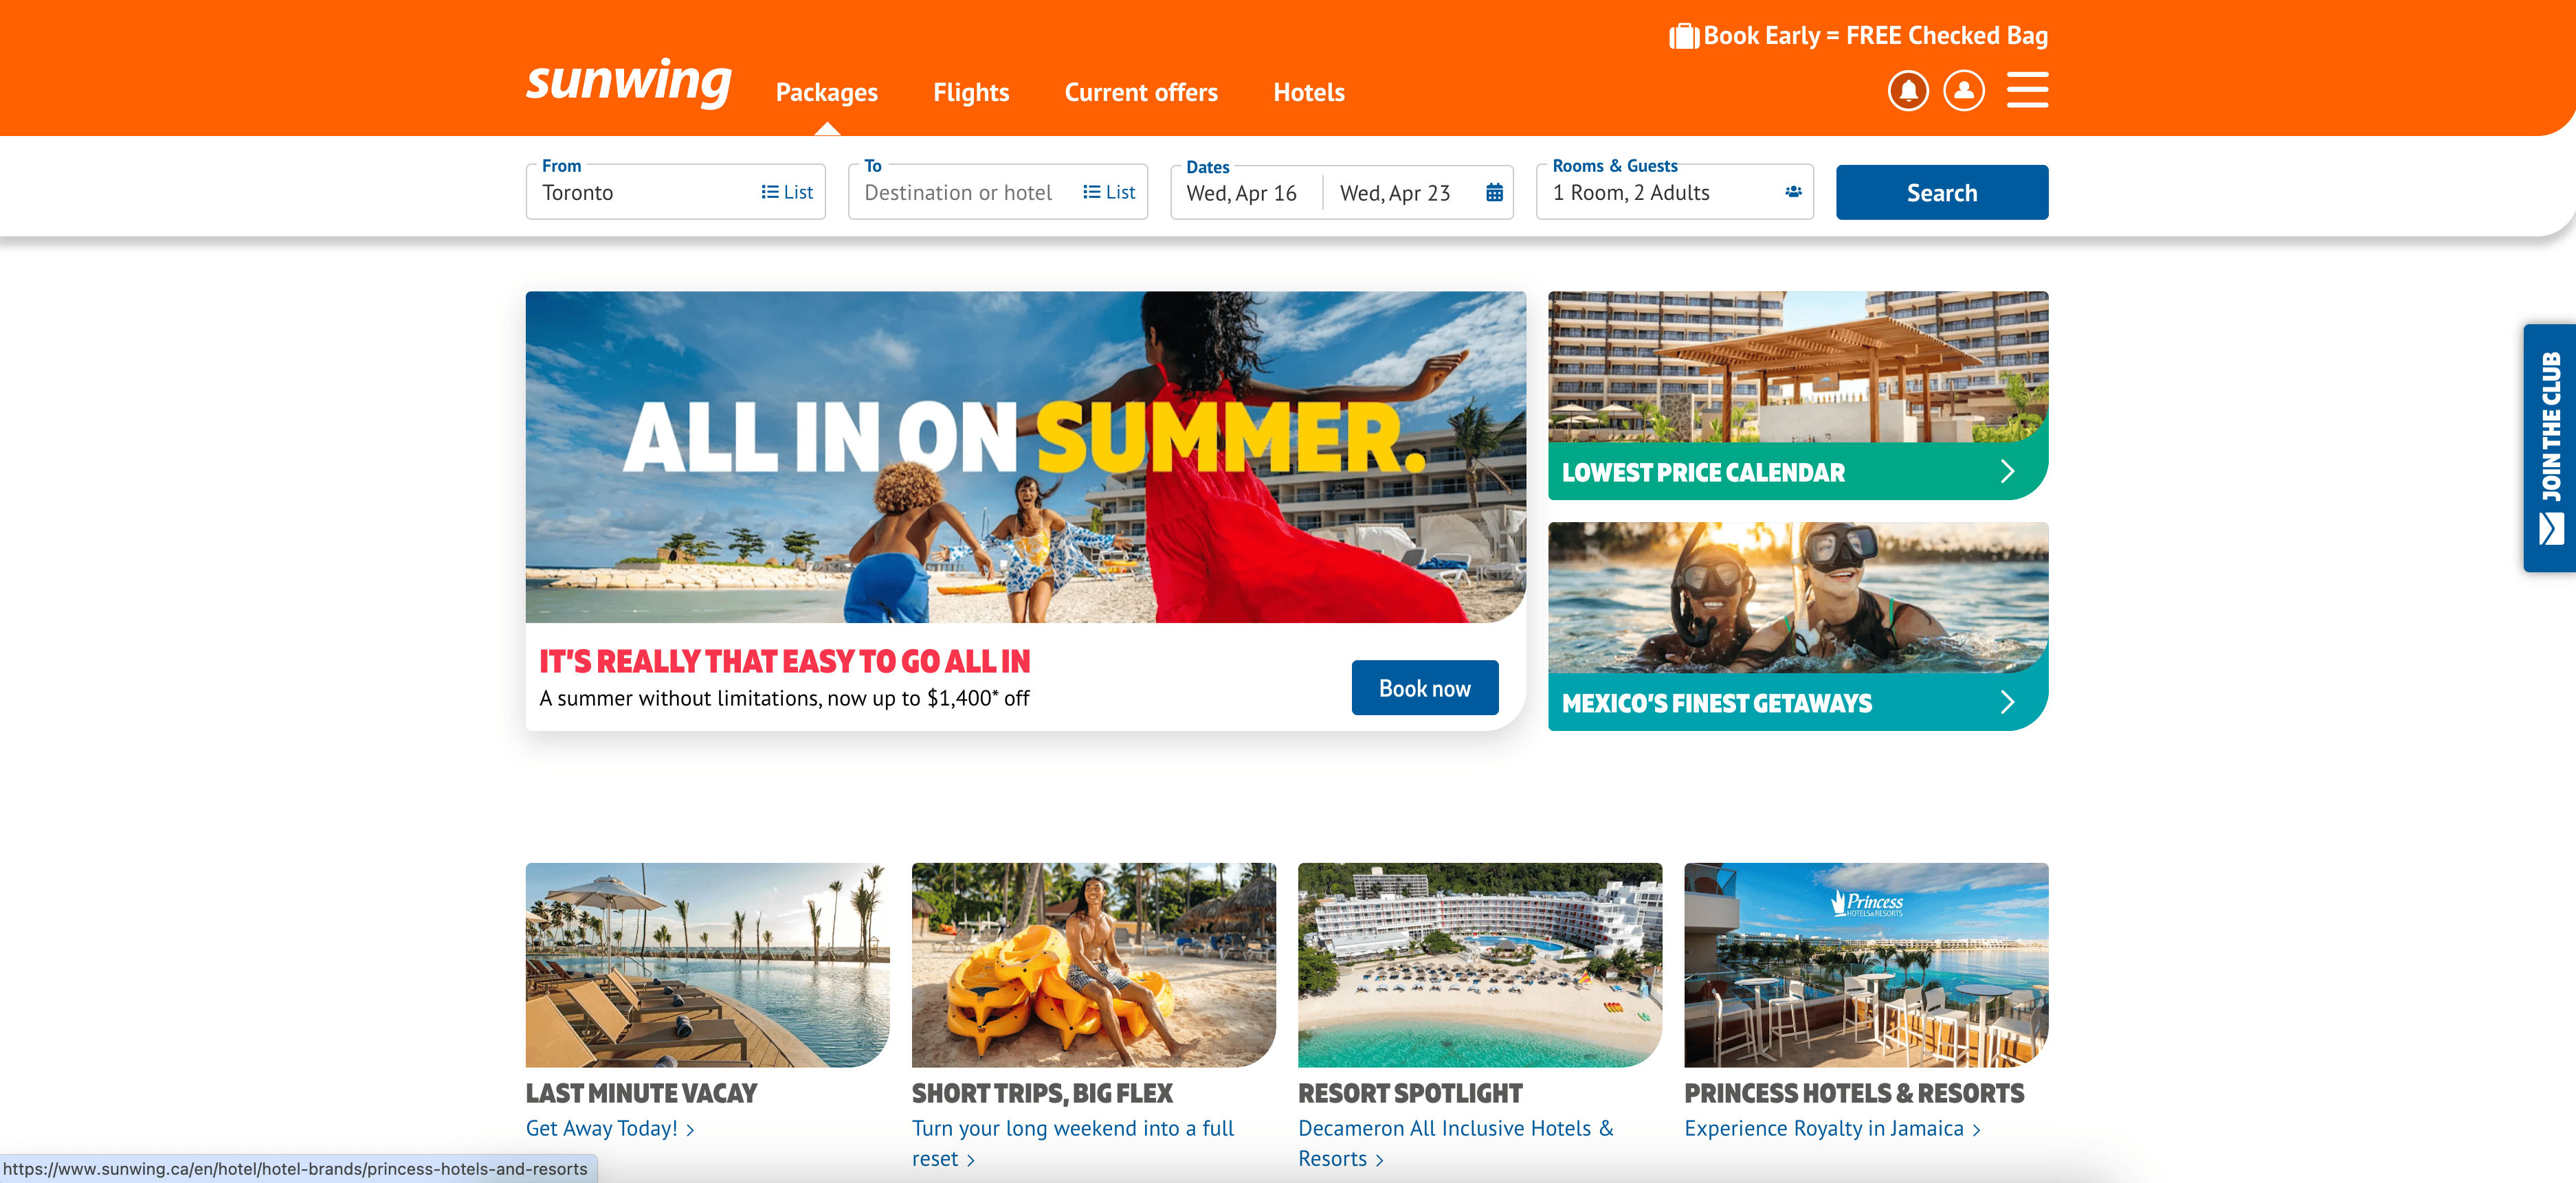
Task: Expand the Rooms & Guests selector
Action: pos(1674,192)
